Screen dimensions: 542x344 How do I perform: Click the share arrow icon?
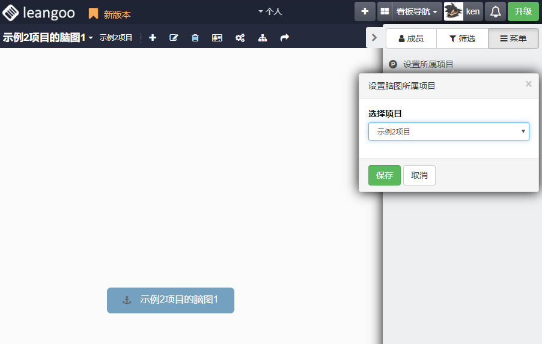pyautogui.click(x=285, y=38)
